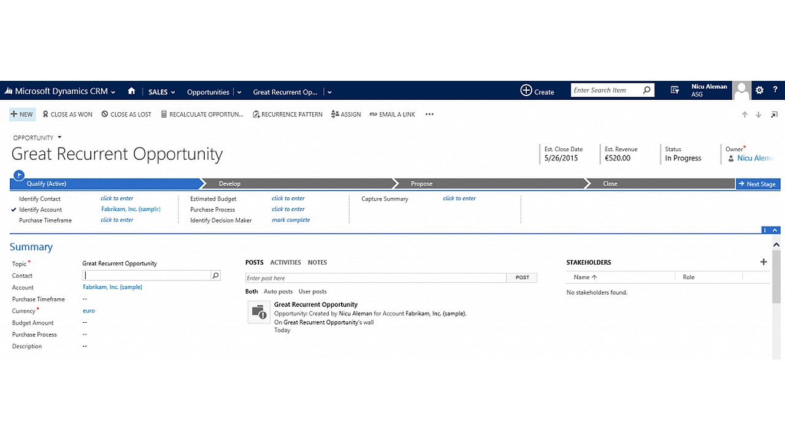Click the Est. Close Date value 5/26/2015

561,158
